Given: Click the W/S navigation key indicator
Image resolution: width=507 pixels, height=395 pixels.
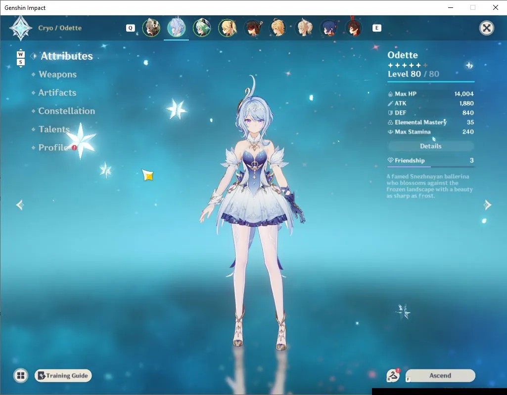Looking at the screenshot, I should [x=20, y=58].
